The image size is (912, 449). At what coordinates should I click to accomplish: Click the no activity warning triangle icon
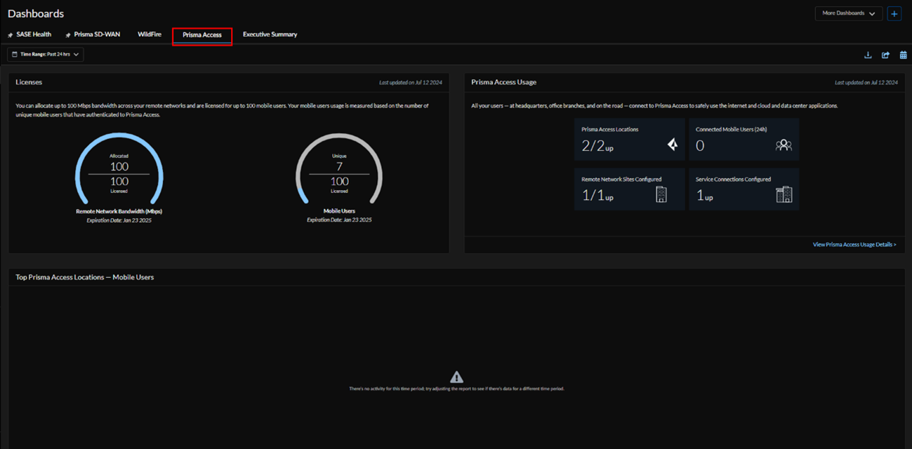[x=456, y=377]
